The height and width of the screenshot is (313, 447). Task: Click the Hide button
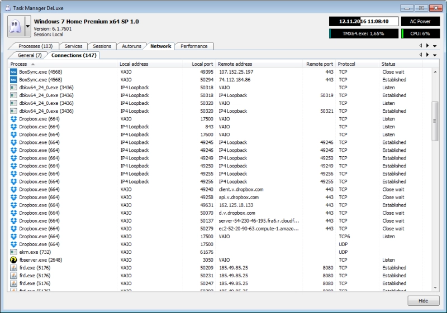tap(424, 301)
